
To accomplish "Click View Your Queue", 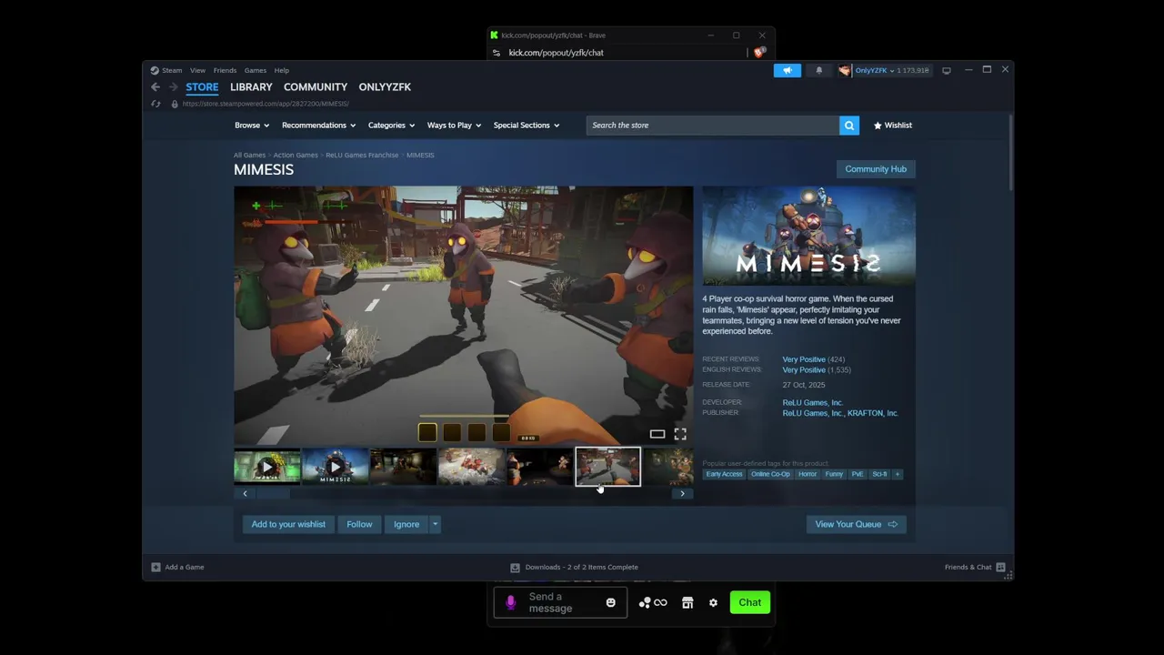I will point(856,525).
